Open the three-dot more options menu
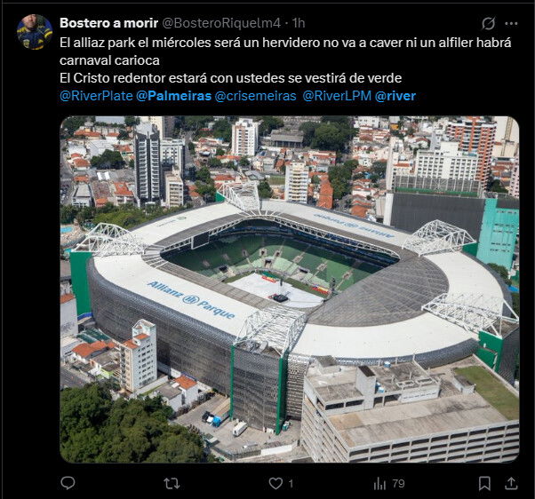 [511, 23]
